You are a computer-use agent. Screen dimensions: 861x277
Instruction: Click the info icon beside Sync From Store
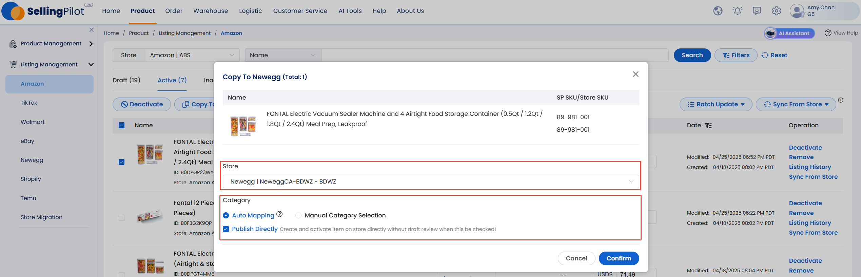coord(840,100)
